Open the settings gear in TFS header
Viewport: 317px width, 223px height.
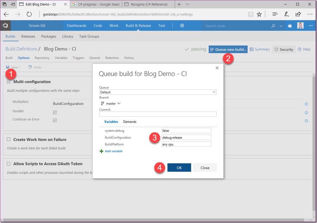182,25
